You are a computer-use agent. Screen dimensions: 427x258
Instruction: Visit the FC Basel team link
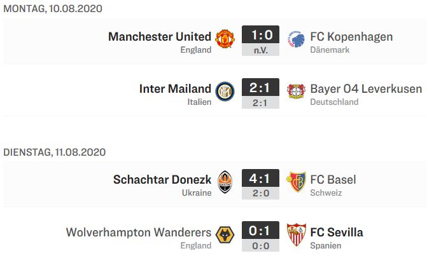point(333,179)
